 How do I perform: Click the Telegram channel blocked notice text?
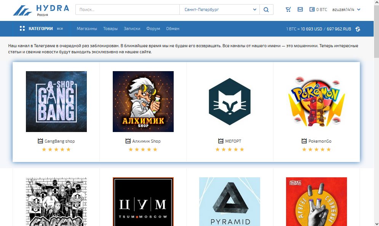pyautogui.click(x=183, y=49)
